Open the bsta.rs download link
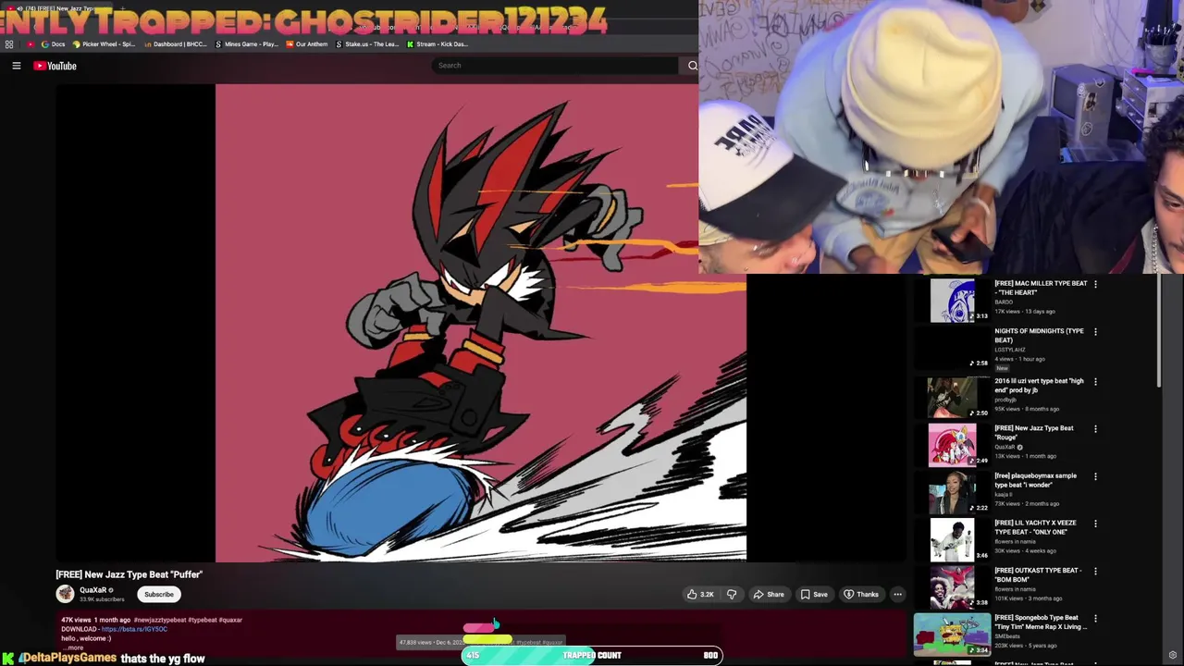This screenshot has height=666, width=1184. pos(134,629)
